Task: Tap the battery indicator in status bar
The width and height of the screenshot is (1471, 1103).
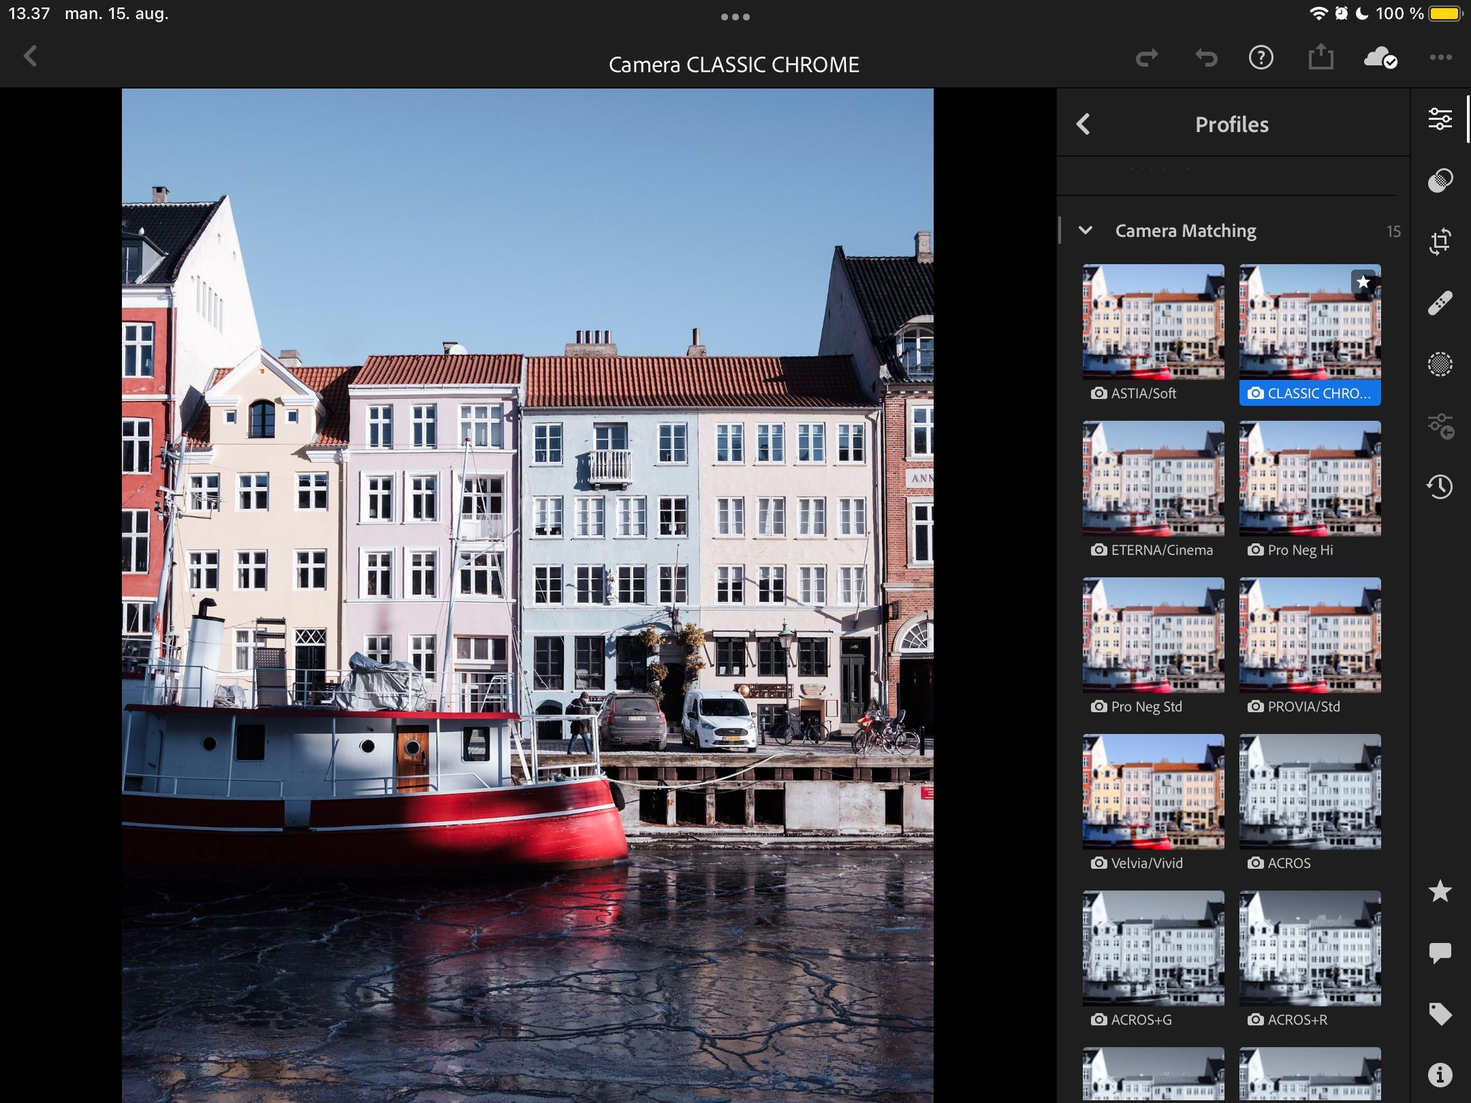Action: 1445,14
